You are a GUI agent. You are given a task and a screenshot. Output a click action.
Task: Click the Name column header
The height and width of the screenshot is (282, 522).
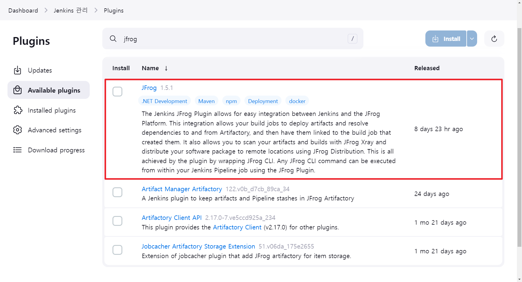click(x=150, y=68)
